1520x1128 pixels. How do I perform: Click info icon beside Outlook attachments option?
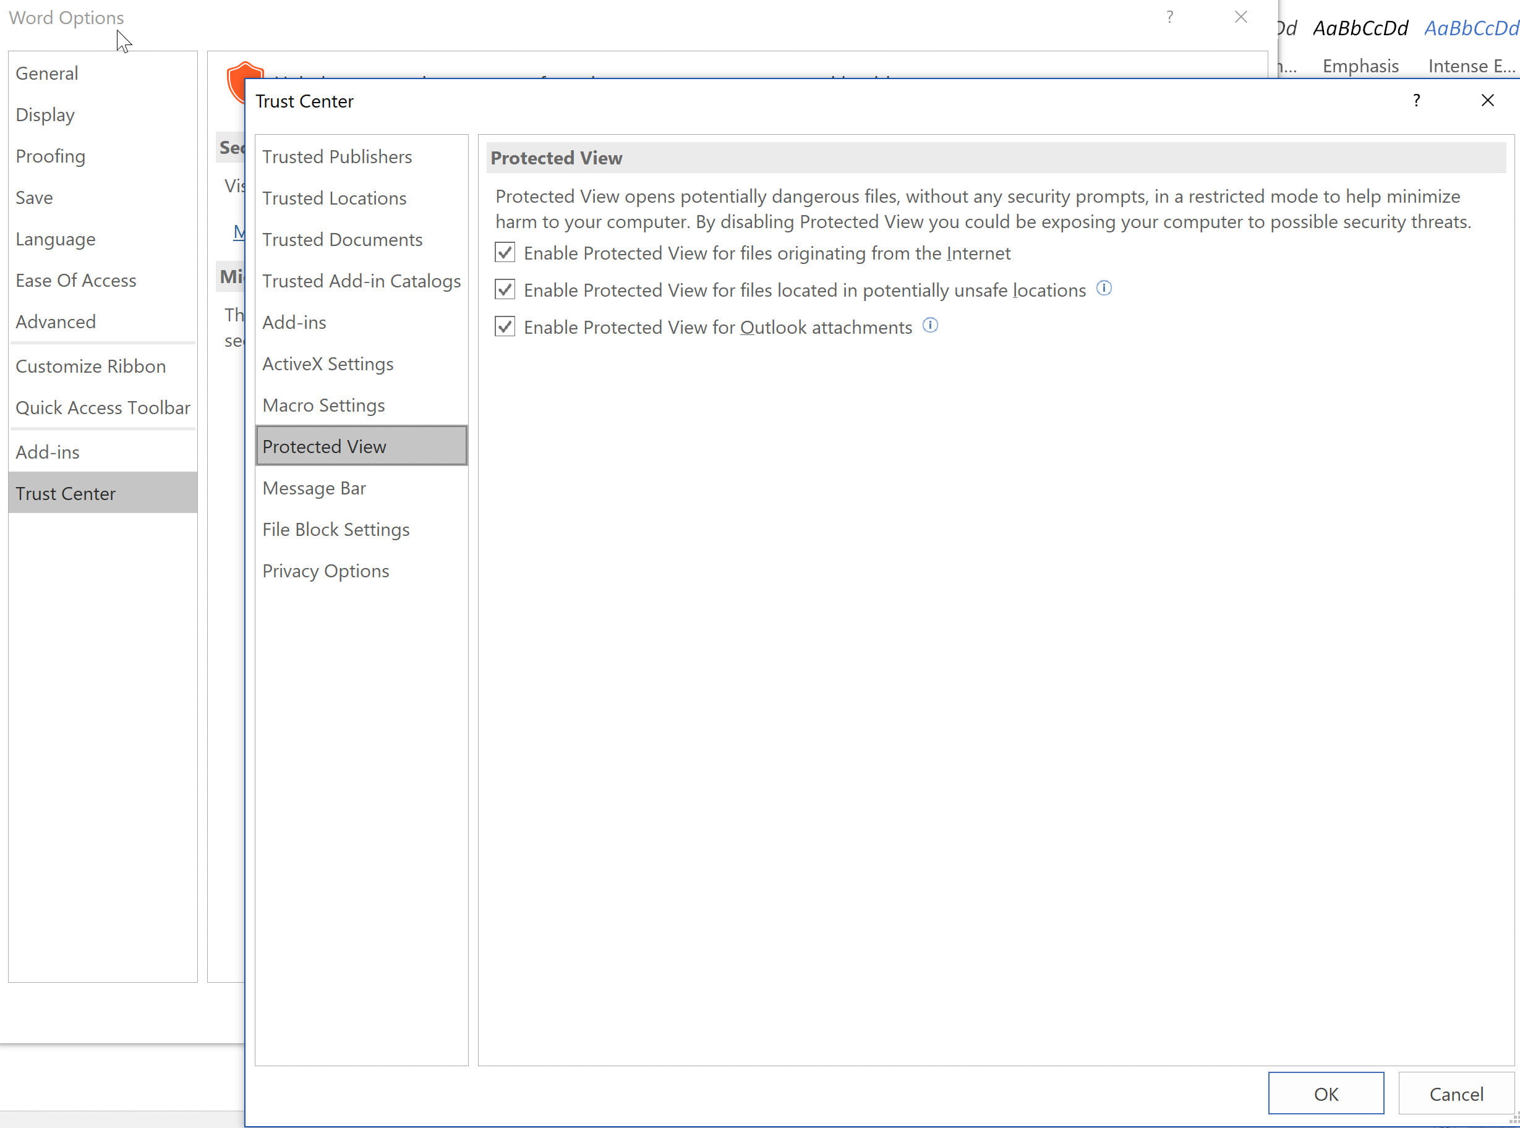click(x=930, y=325)
